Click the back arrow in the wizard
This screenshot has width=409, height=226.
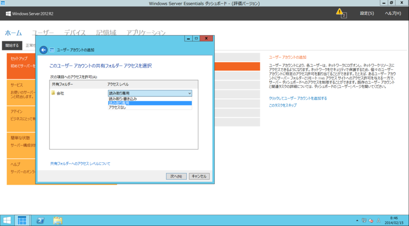(x=43, y=50)
